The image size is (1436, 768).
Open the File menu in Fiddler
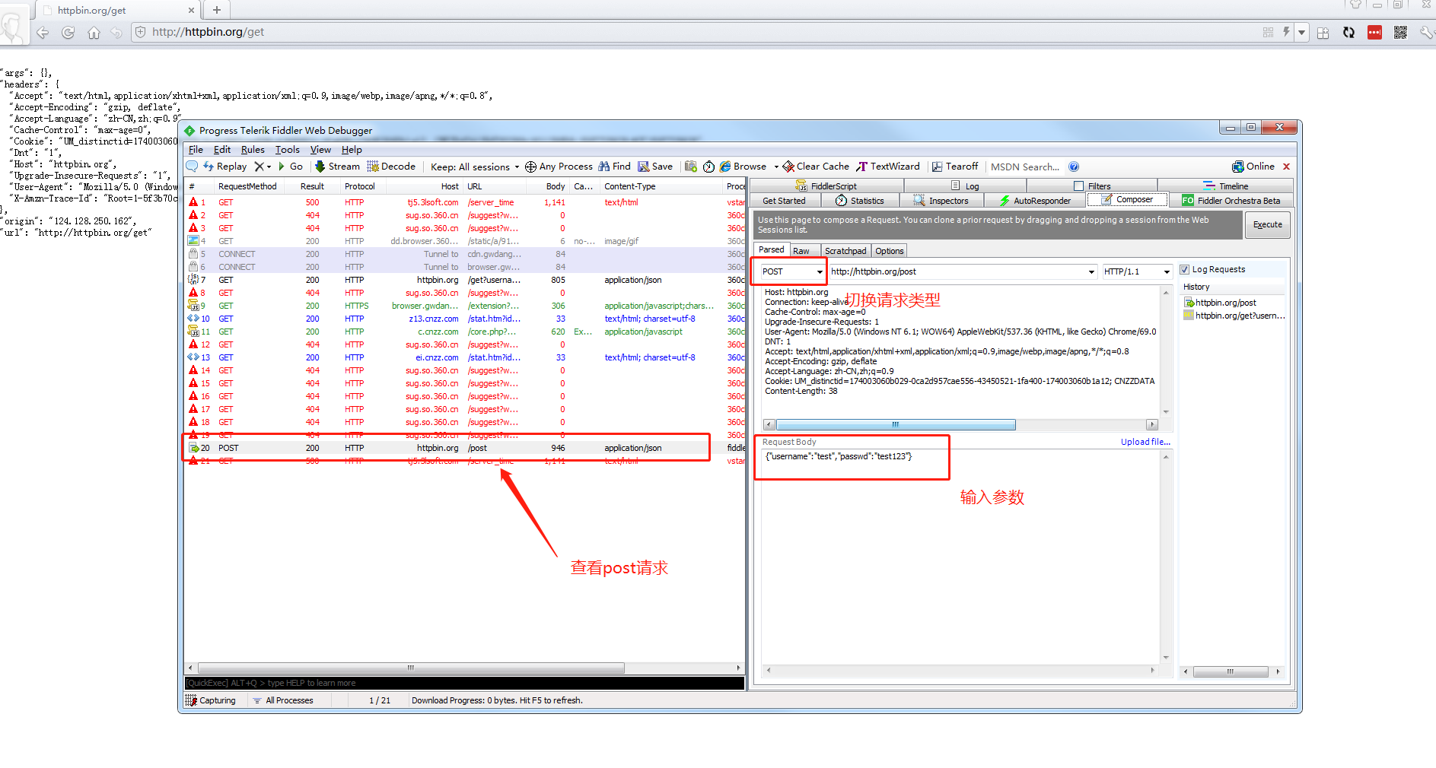(x=196, y=150)
